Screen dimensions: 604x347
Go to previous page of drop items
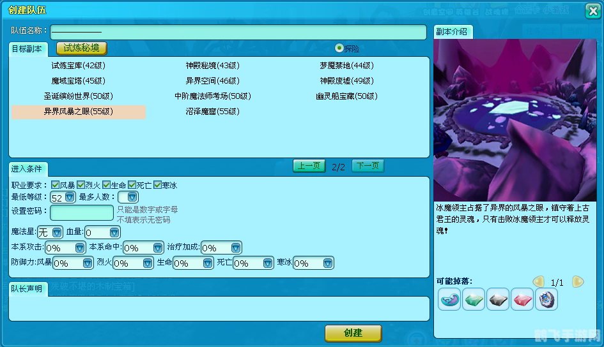pos(539,282)
